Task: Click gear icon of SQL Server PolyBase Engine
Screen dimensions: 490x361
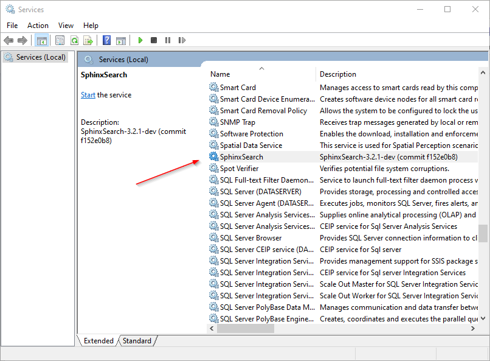Action: point(214,319)
